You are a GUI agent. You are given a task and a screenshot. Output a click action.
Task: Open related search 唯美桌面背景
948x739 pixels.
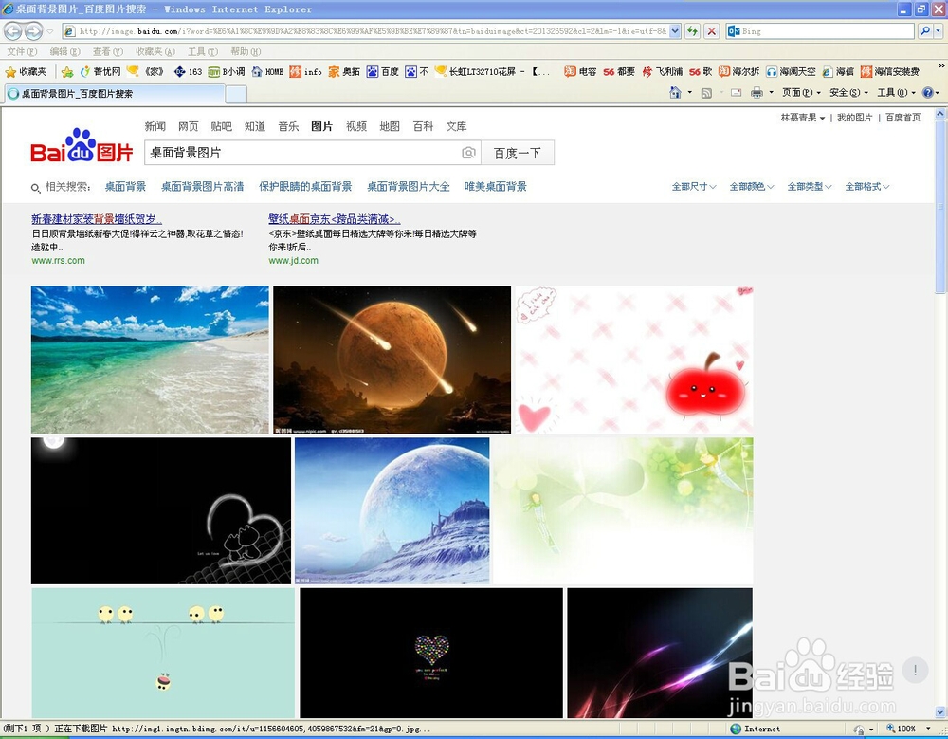click(x=496, y=187)
